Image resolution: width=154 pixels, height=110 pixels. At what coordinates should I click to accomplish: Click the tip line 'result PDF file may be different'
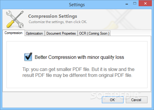tap(77, 75)
